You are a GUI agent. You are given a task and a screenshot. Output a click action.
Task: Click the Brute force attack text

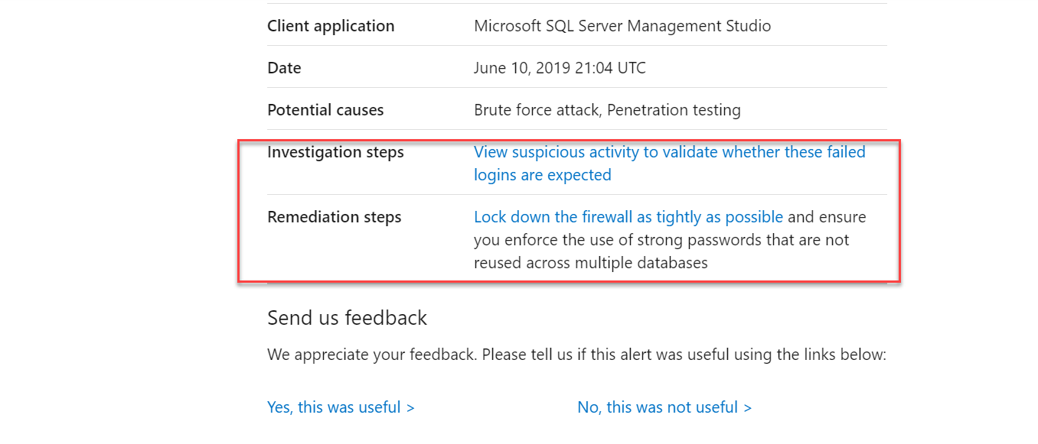(536, 110)
